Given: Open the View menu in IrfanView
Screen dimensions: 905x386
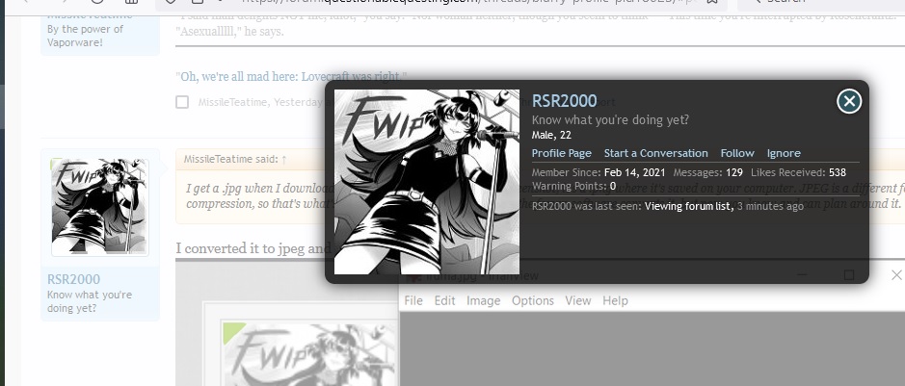Looking at the screenshot, I should point(577,300).
